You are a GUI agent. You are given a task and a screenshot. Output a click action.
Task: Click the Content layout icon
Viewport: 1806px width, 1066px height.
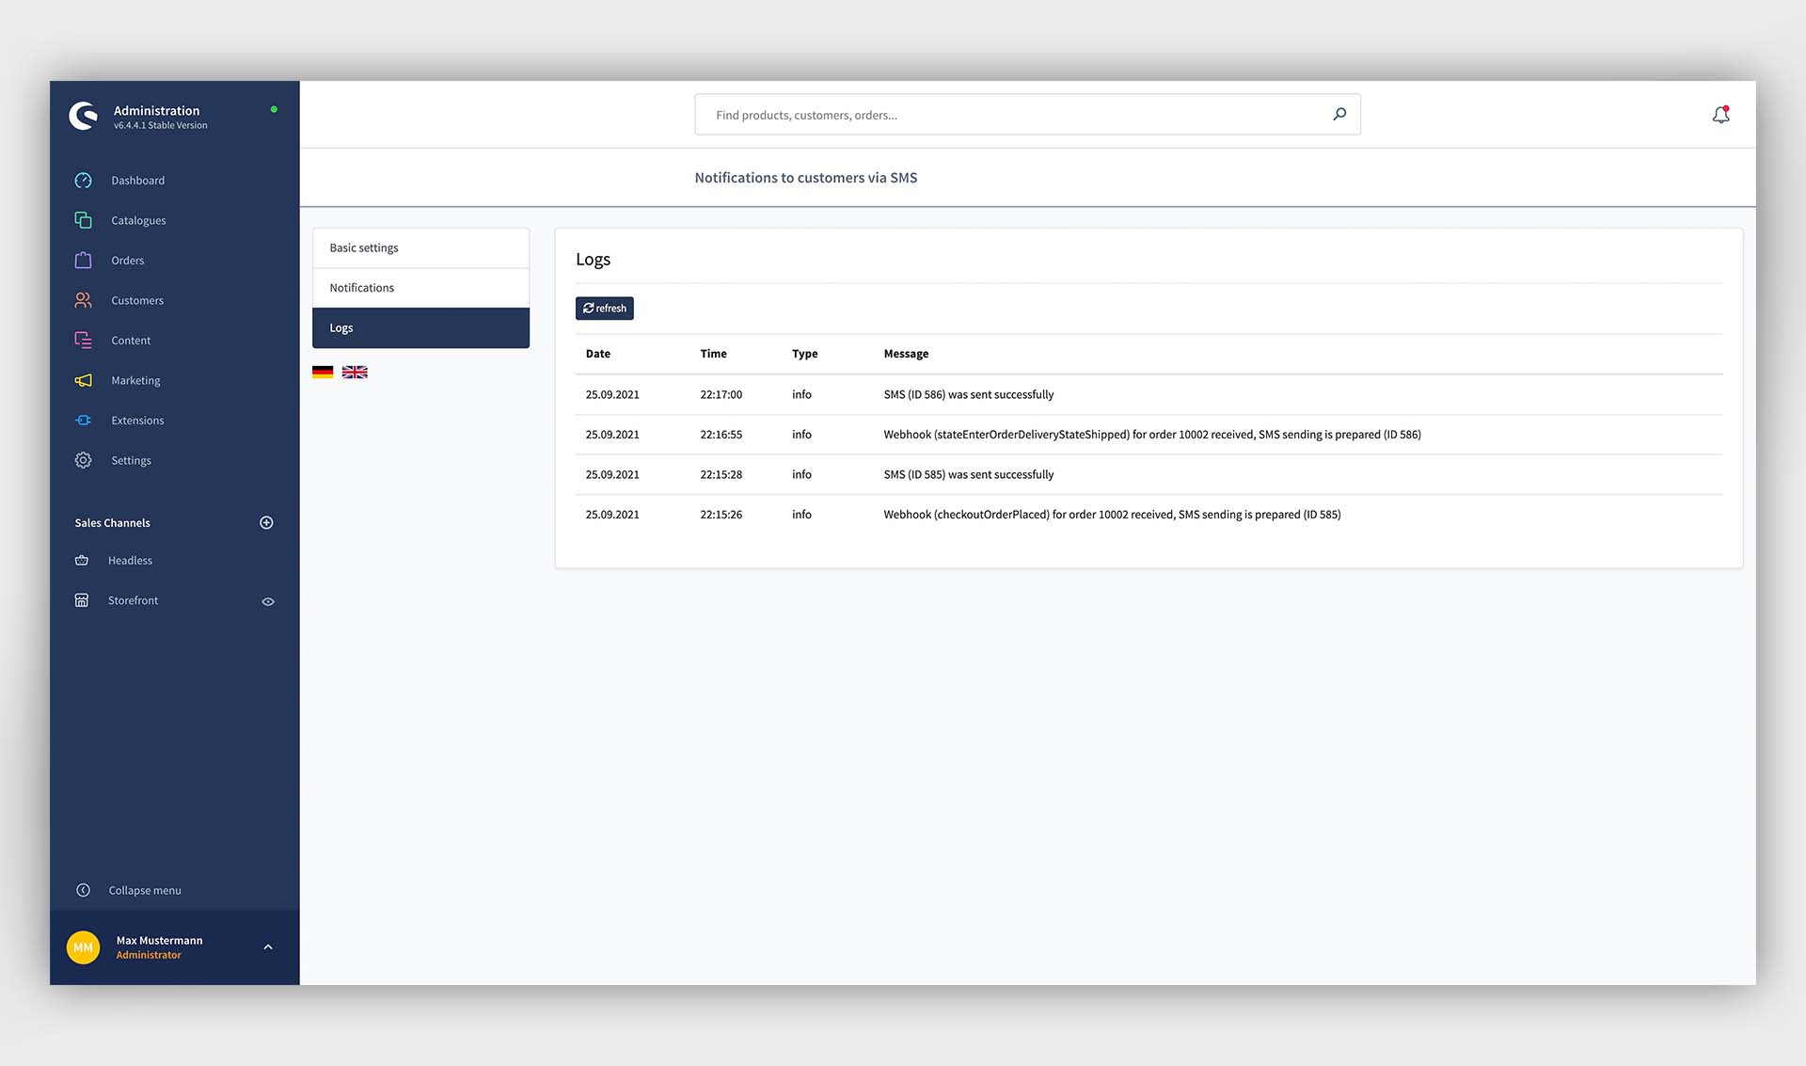83,341
